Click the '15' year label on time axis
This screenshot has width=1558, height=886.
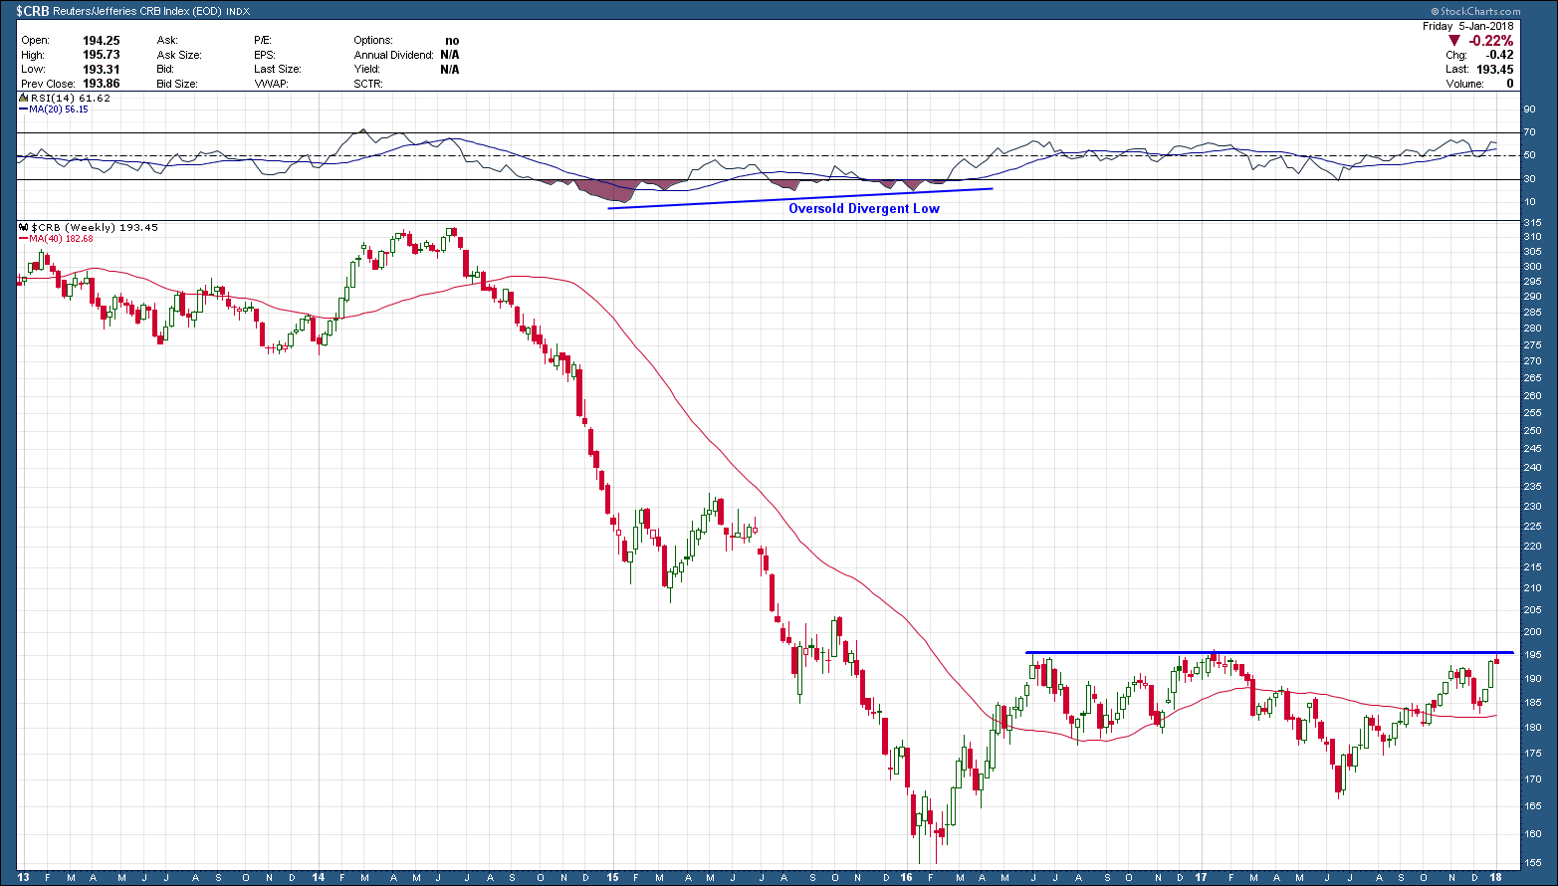point(611,878)
